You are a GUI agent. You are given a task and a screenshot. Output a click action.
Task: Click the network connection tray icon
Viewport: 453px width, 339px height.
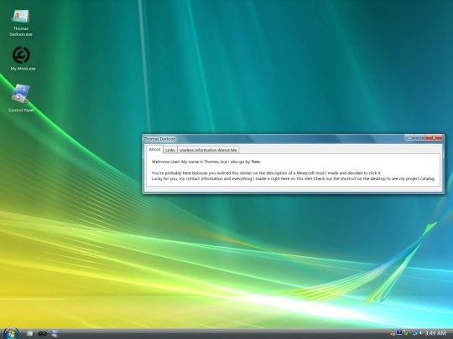pyautogui.click(x=415, y=333)
